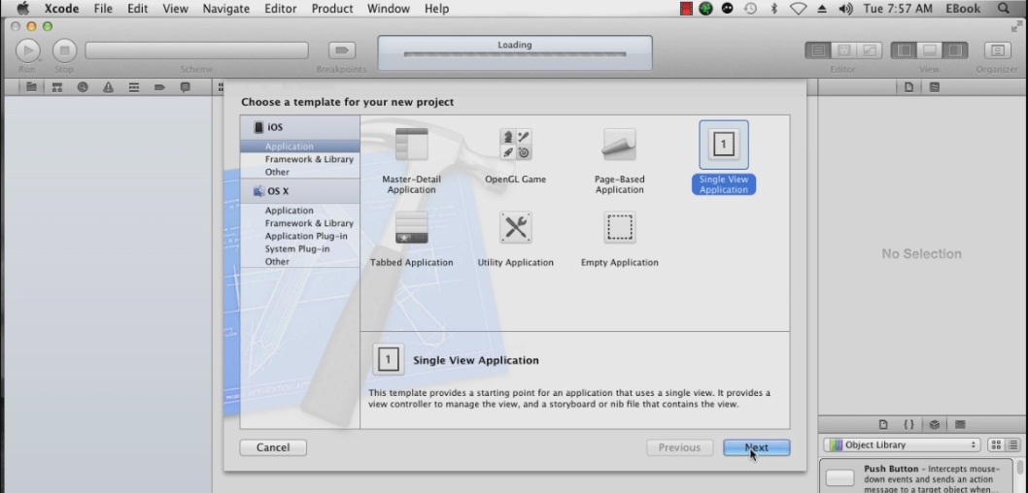Screen dimensions: 1028x493
Task: Open the Edit menu
Action: (x=137, y=9)
